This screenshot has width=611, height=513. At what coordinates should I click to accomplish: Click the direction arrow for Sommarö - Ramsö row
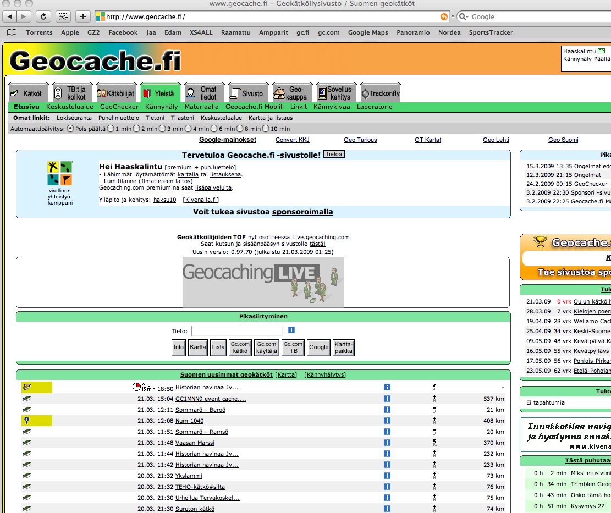click(434, 432)
